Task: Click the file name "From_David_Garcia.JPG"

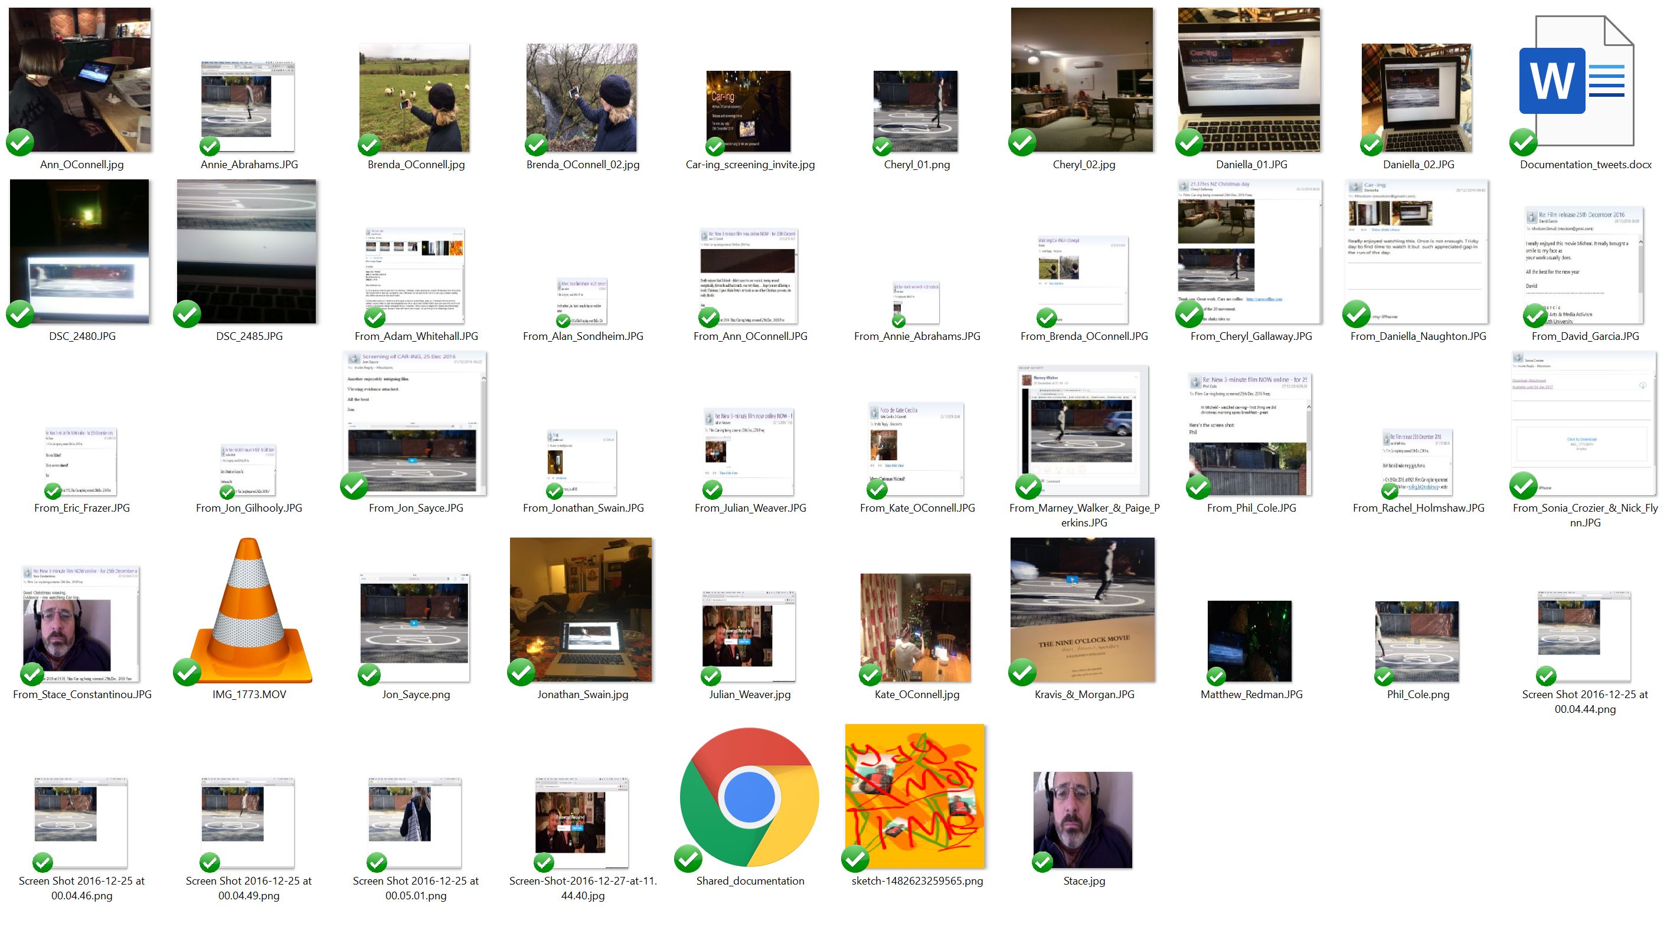Action: coord(1586,336)
